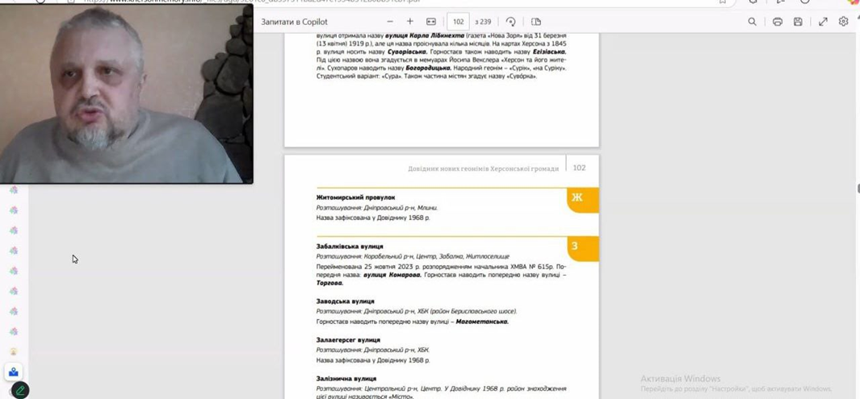Click the vertical scrollbar thumb on the right
Image resolution: width=860 pixels, height=399 pixels.
858,189
